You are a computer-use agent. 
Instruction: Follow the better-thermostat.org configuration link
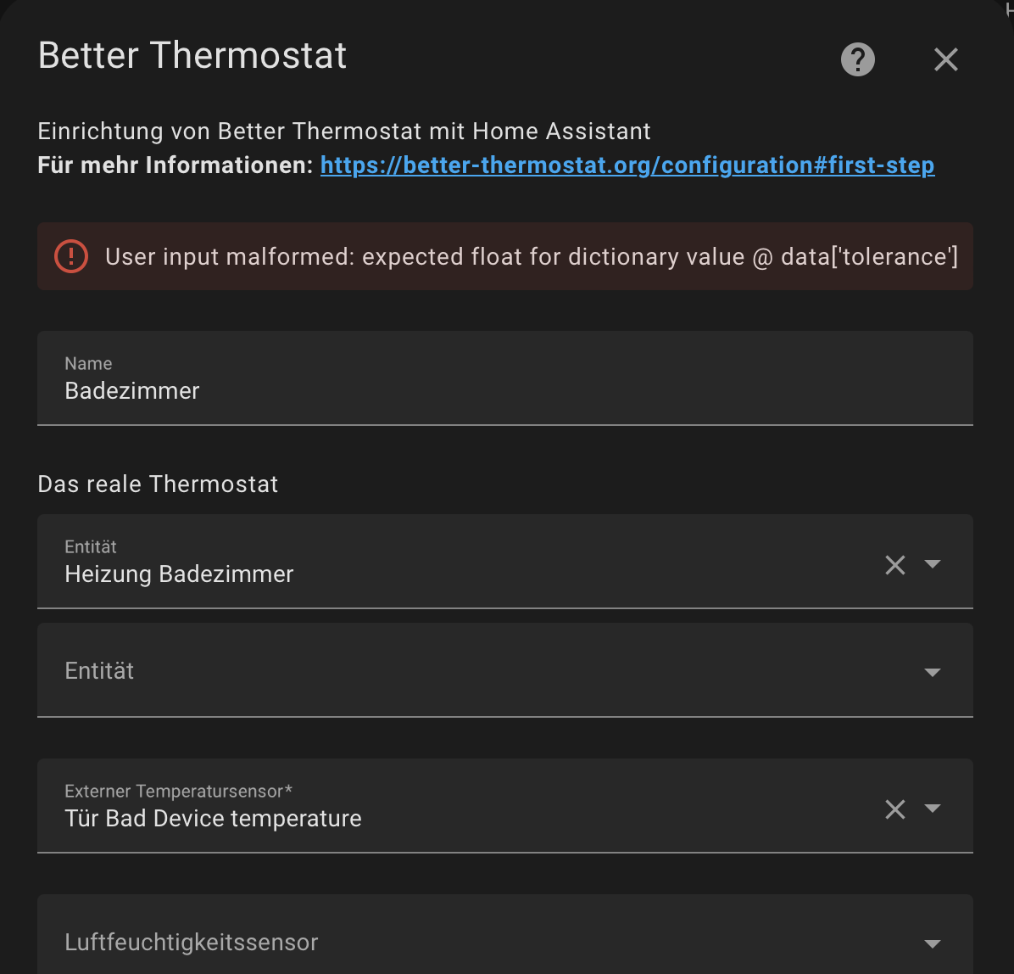tap(627, 165)
